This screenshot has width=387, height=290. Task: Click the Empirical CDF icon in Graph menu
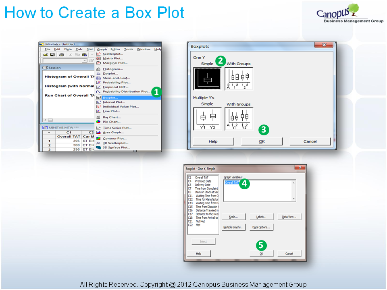tap(98, 87)
